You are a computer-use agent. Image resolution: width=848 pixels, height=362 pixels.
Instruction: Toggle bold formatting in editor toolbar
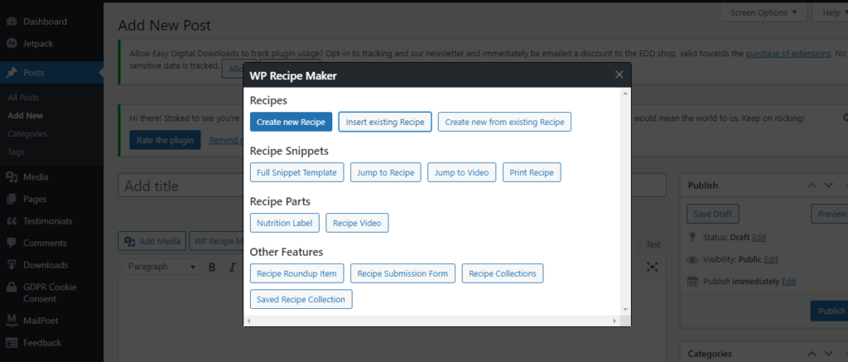pos(212,267)
